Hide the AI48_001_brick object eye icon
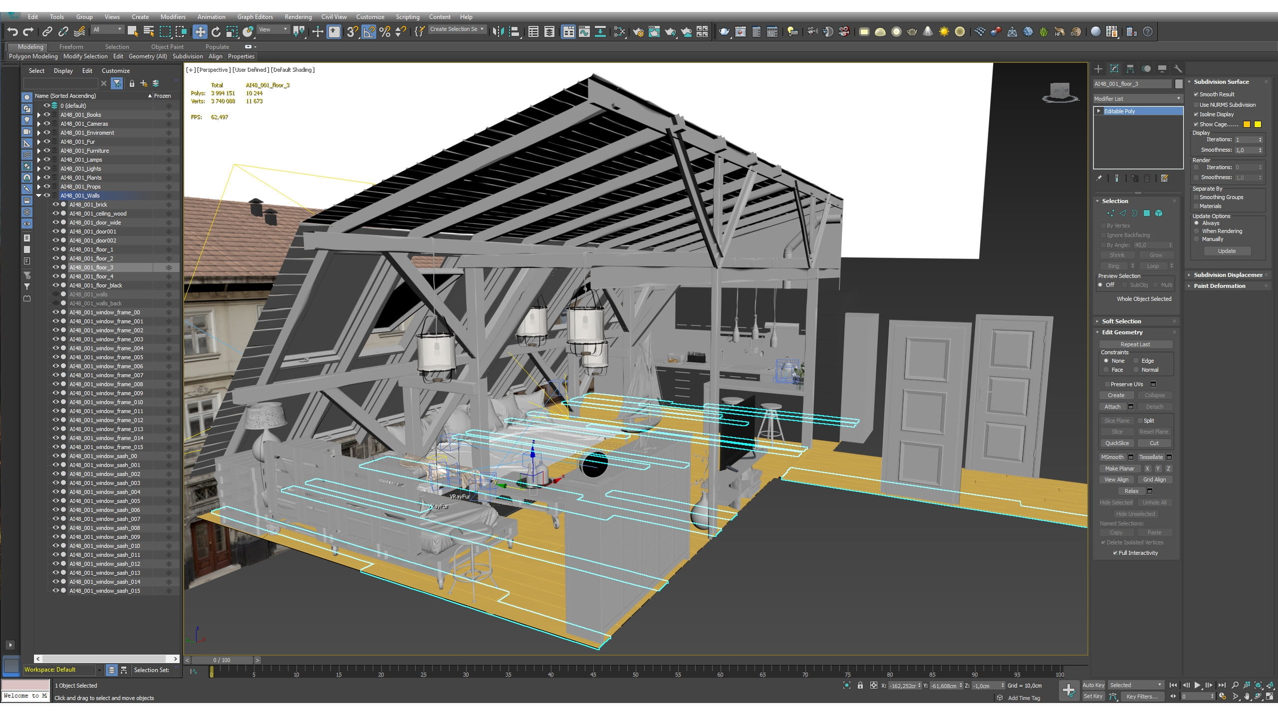Image resolution: width=1278 pixels, height=718 pixels. pos(55,205)
